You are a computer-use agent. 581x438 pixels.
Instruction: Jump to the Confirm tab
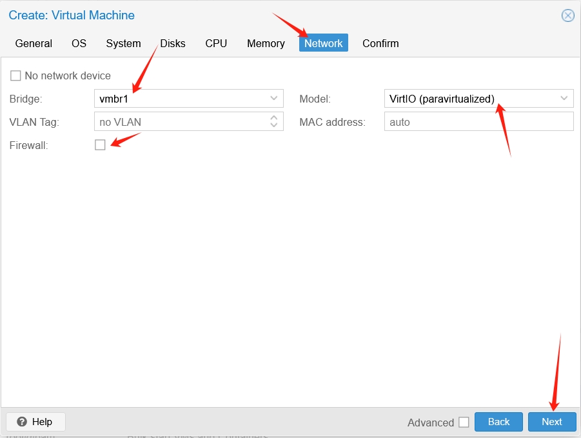coord(380,43)
